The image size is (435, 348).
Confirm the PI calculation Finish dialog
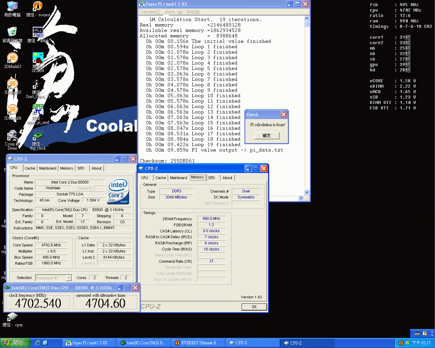[267, 136]
